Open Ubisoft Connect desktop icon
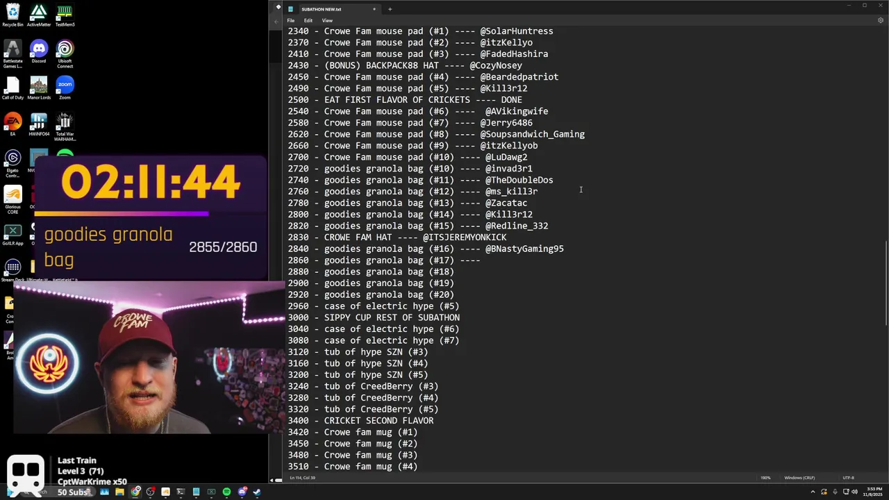Viewport: 889px width, 500px height. point(65,54)
